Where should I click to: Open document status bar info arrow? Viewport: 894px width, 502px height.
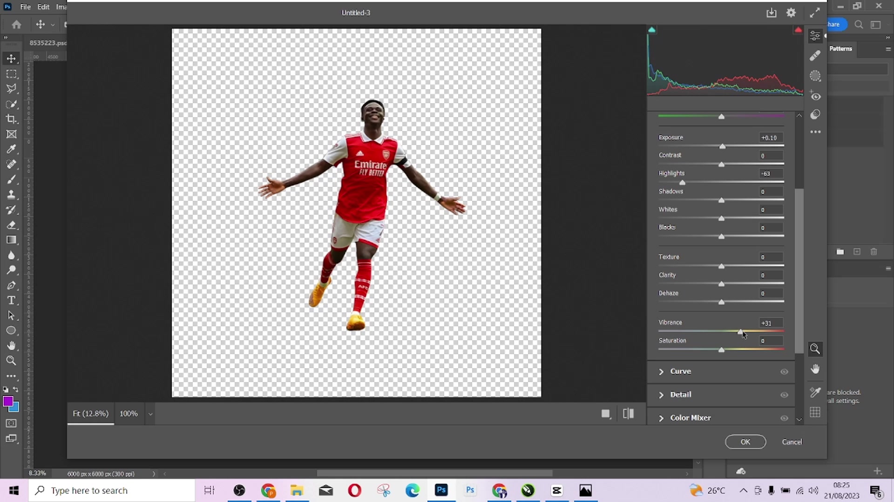click(154, 474)
